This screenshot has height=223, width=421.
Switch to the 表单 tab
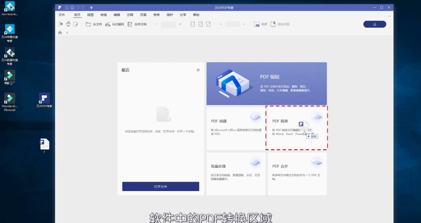point(156,15)
